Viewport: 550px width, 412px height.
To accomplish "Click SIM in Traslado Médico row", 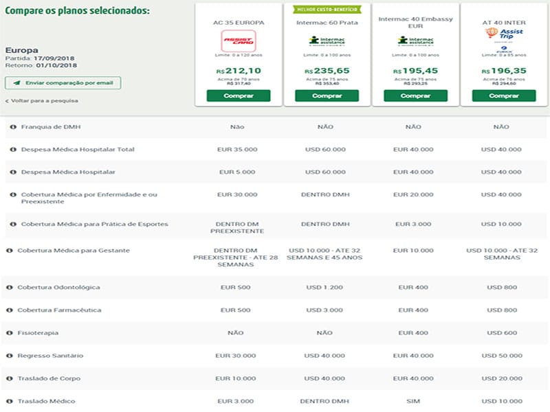I will 413,401.
